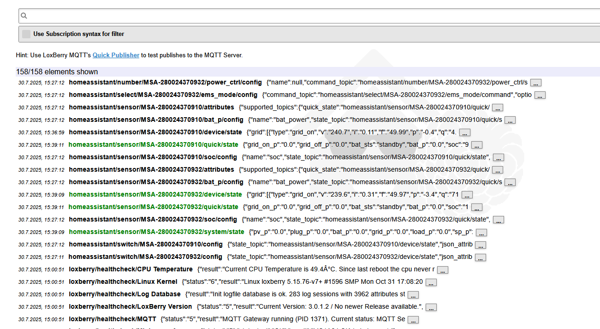Select topic homeassistant/sensor/MSA-280024370910/attributes
Image resolution: width=600 pixels, height=329 pixels.
point(151,107)
